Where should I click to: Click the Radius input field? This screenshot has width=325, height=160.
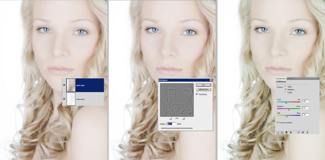click(171, 124)
